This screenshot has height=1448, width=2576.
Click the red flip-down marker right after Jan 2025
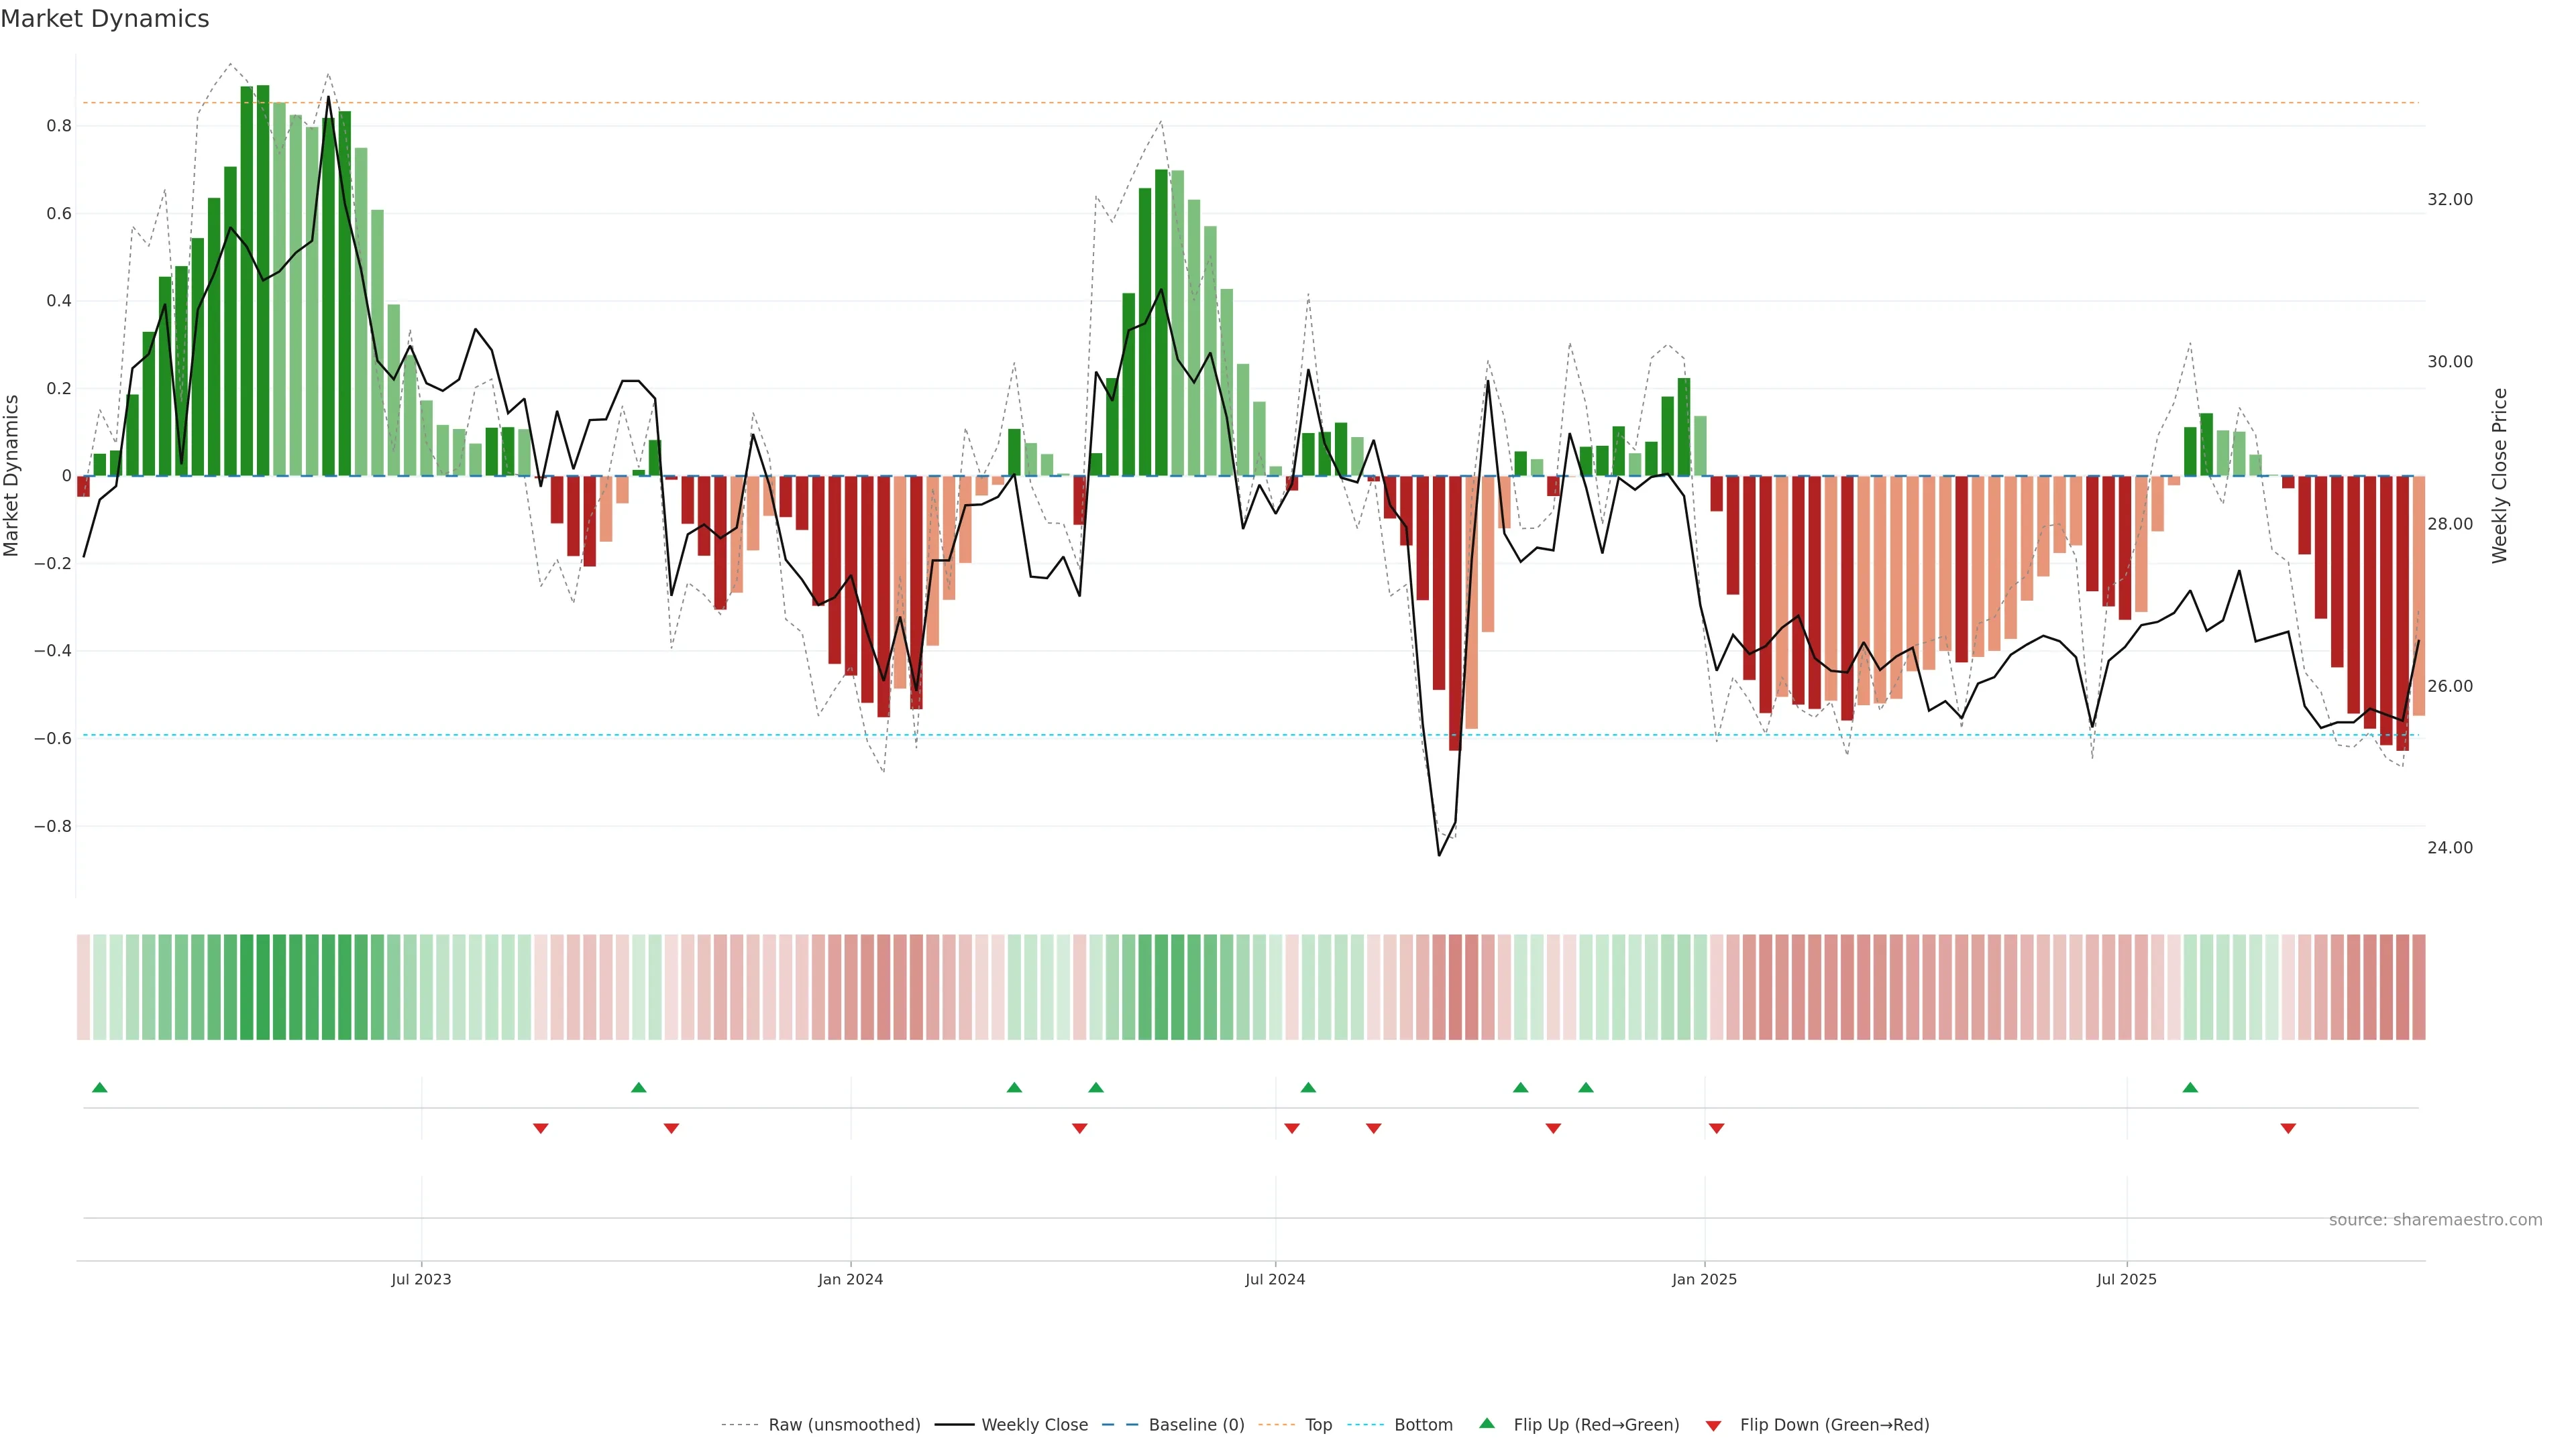(x=1716, y=1128)
